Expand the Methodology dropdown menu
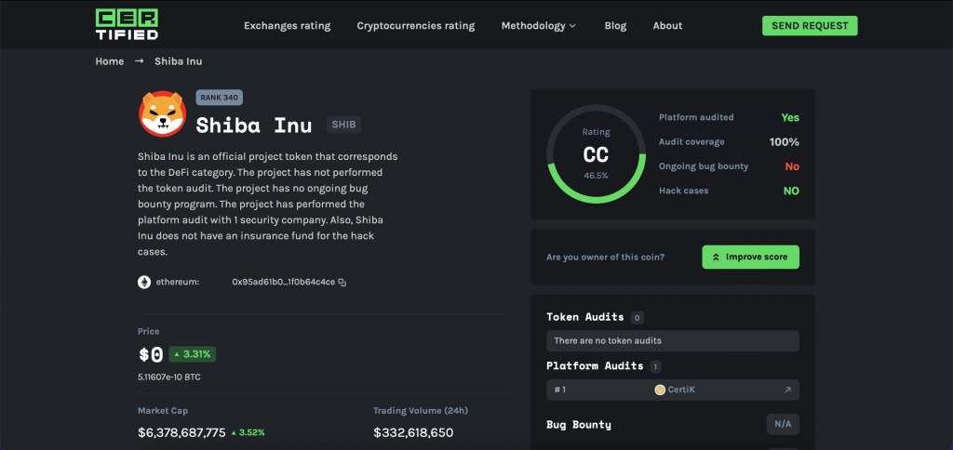Image resolution: width=953 pixels, height=450 pixels. pyautogui.click(x=539, y=25)
